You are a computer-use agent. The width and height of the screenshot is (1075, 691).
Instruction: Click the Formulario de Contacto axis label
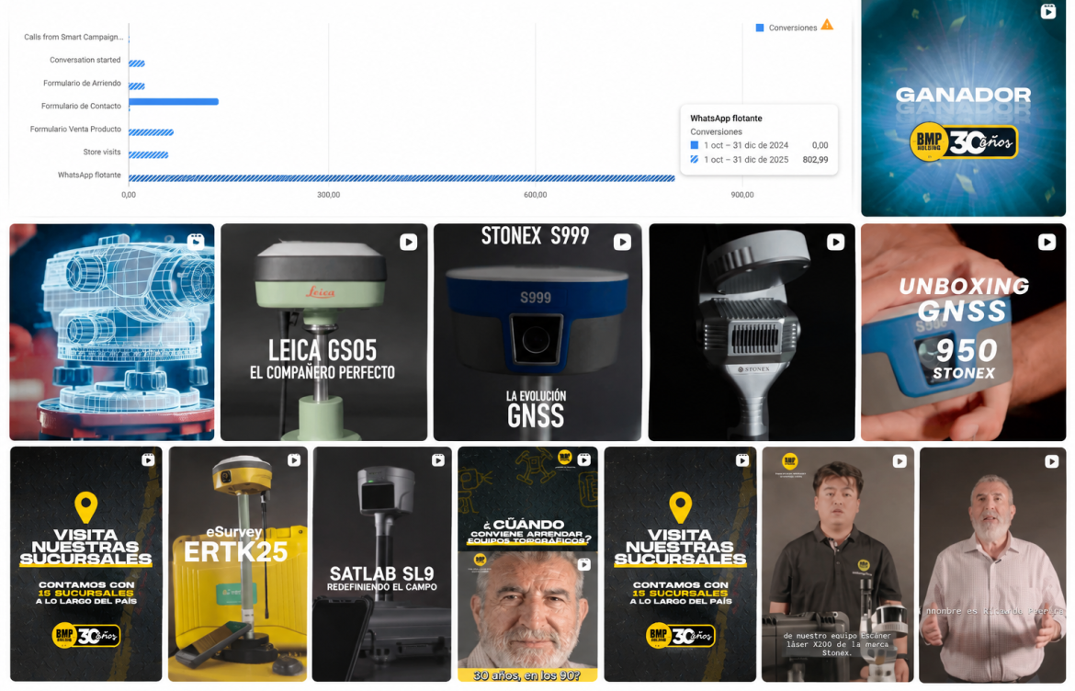pyautogui.click(x=81, y=107)
